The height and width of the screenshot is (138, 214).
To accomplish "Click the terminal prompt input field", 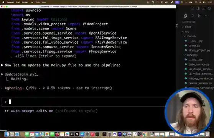I will [x=85, y=102].
